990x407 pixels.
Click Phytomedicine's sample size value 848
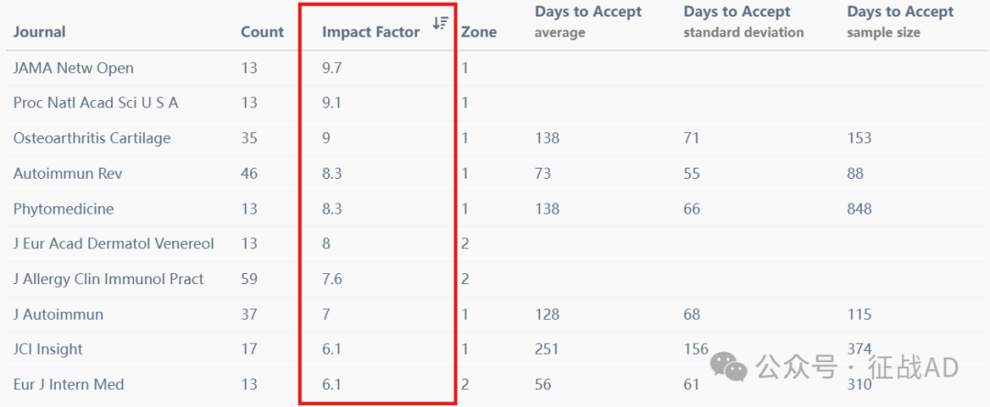pos(859,208)
